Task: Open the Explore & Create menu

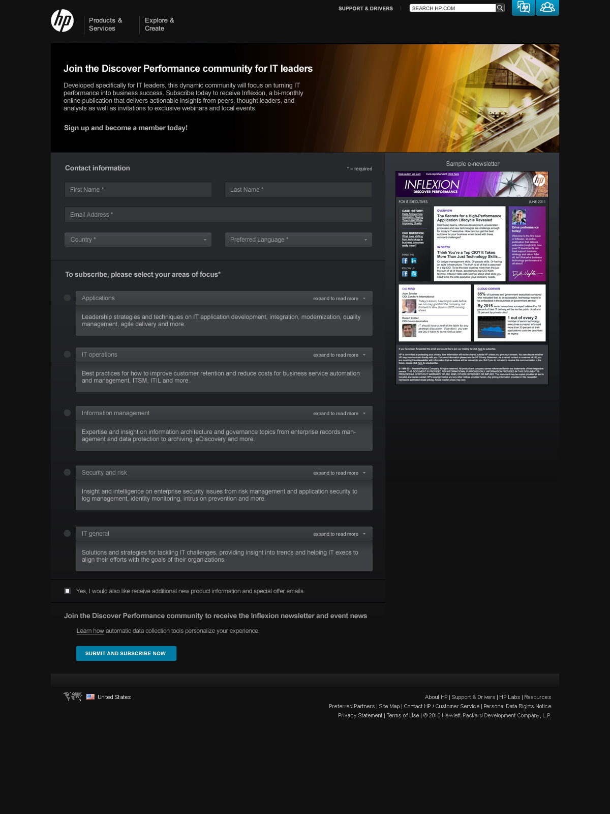Action: pyautogui.click(x=159, y=24)
